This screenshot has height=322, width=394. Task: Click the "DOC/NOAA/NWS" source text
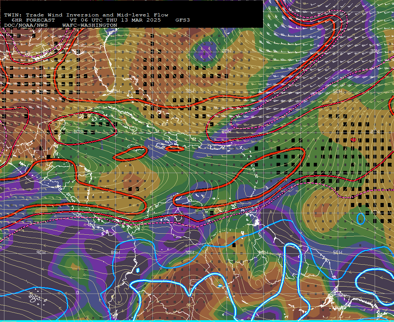[26, 26]
